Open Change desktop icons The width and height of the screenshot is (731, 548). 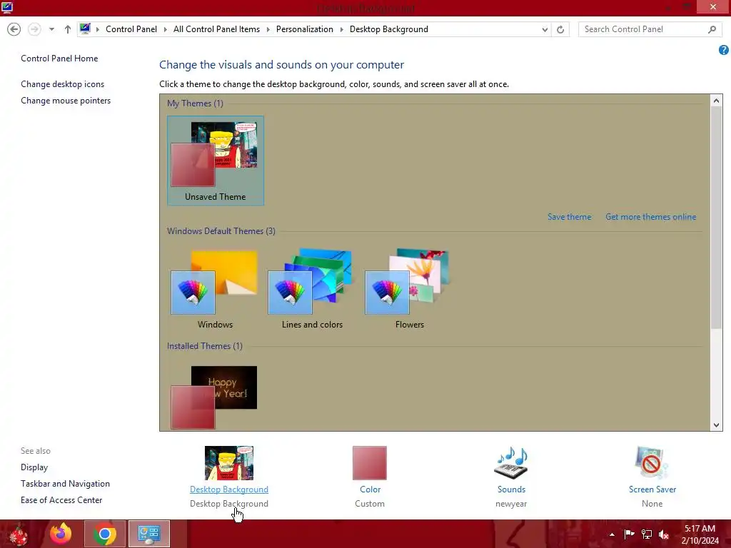click(63, 84)
